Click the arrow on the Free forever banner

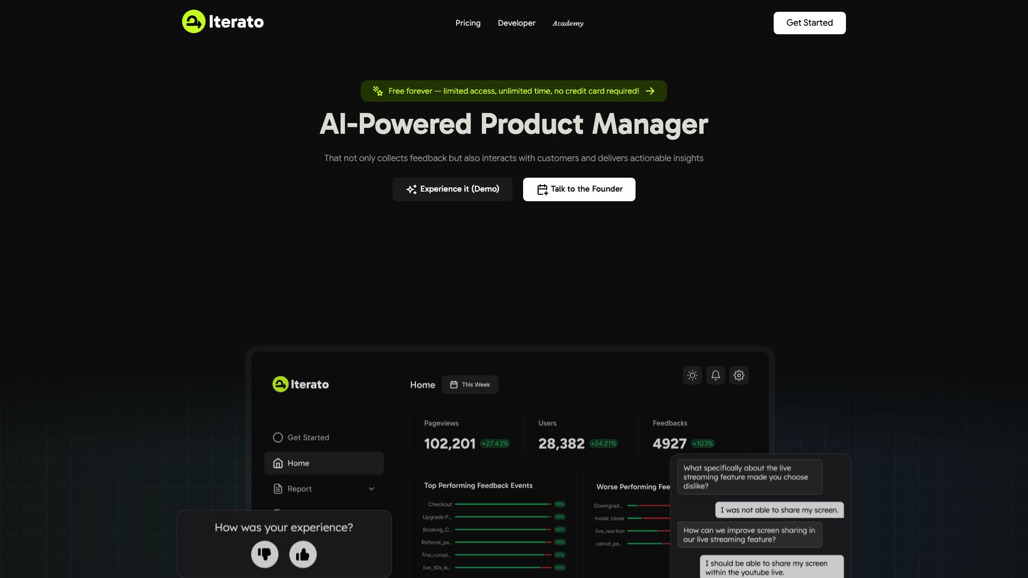651,91
